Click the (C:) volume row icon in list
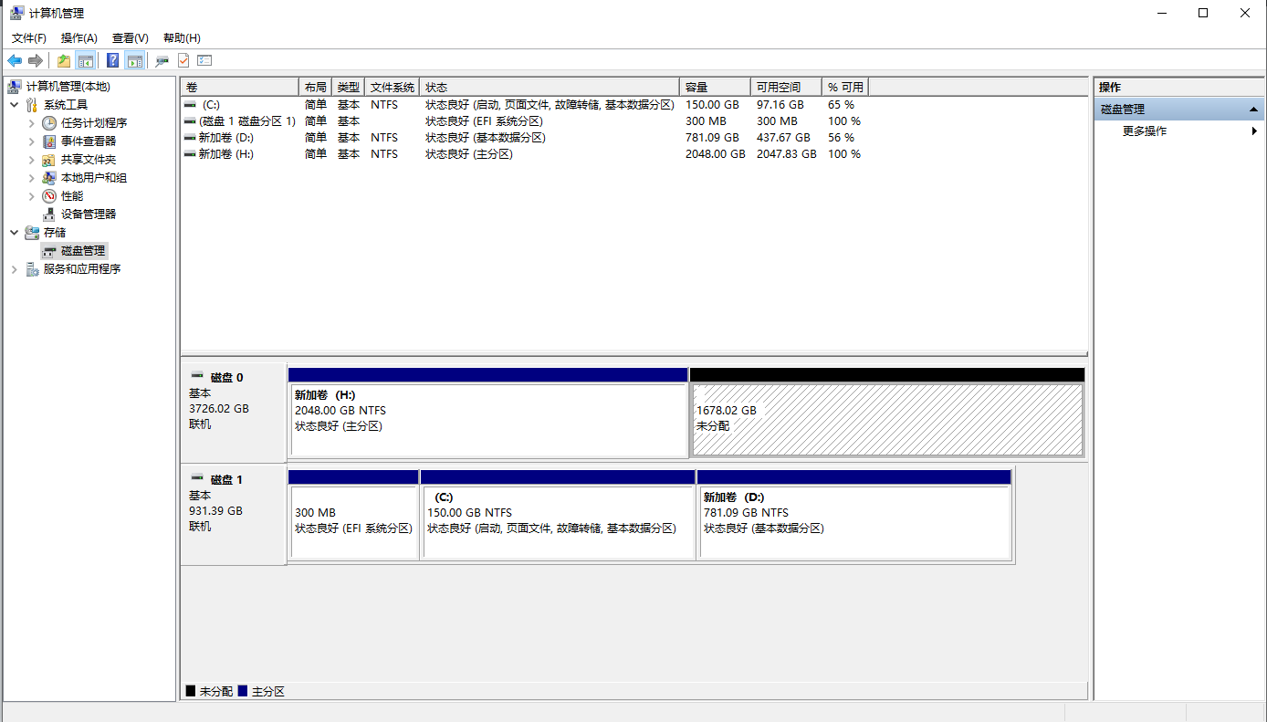The width and height of the screenshot is (1267, 722). pyautogui.click(x=190, y=105)
